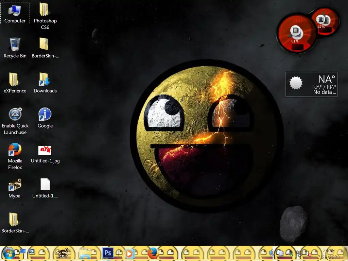
Task: Select the blank Untitled-1 document file
Action: pos(45,188)
